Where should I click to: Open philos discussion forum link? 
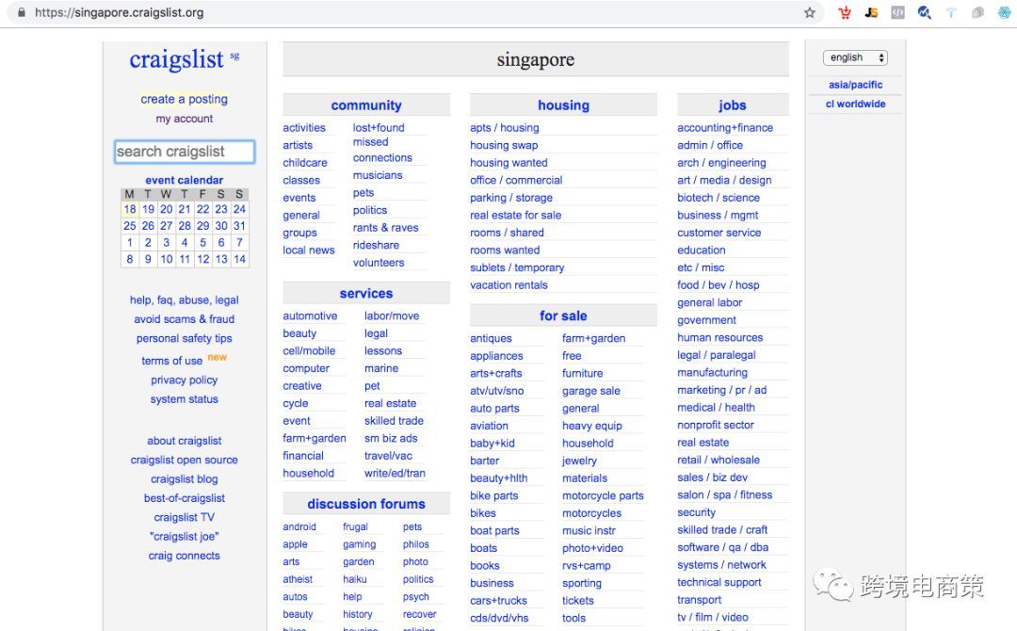click(416, 544)
